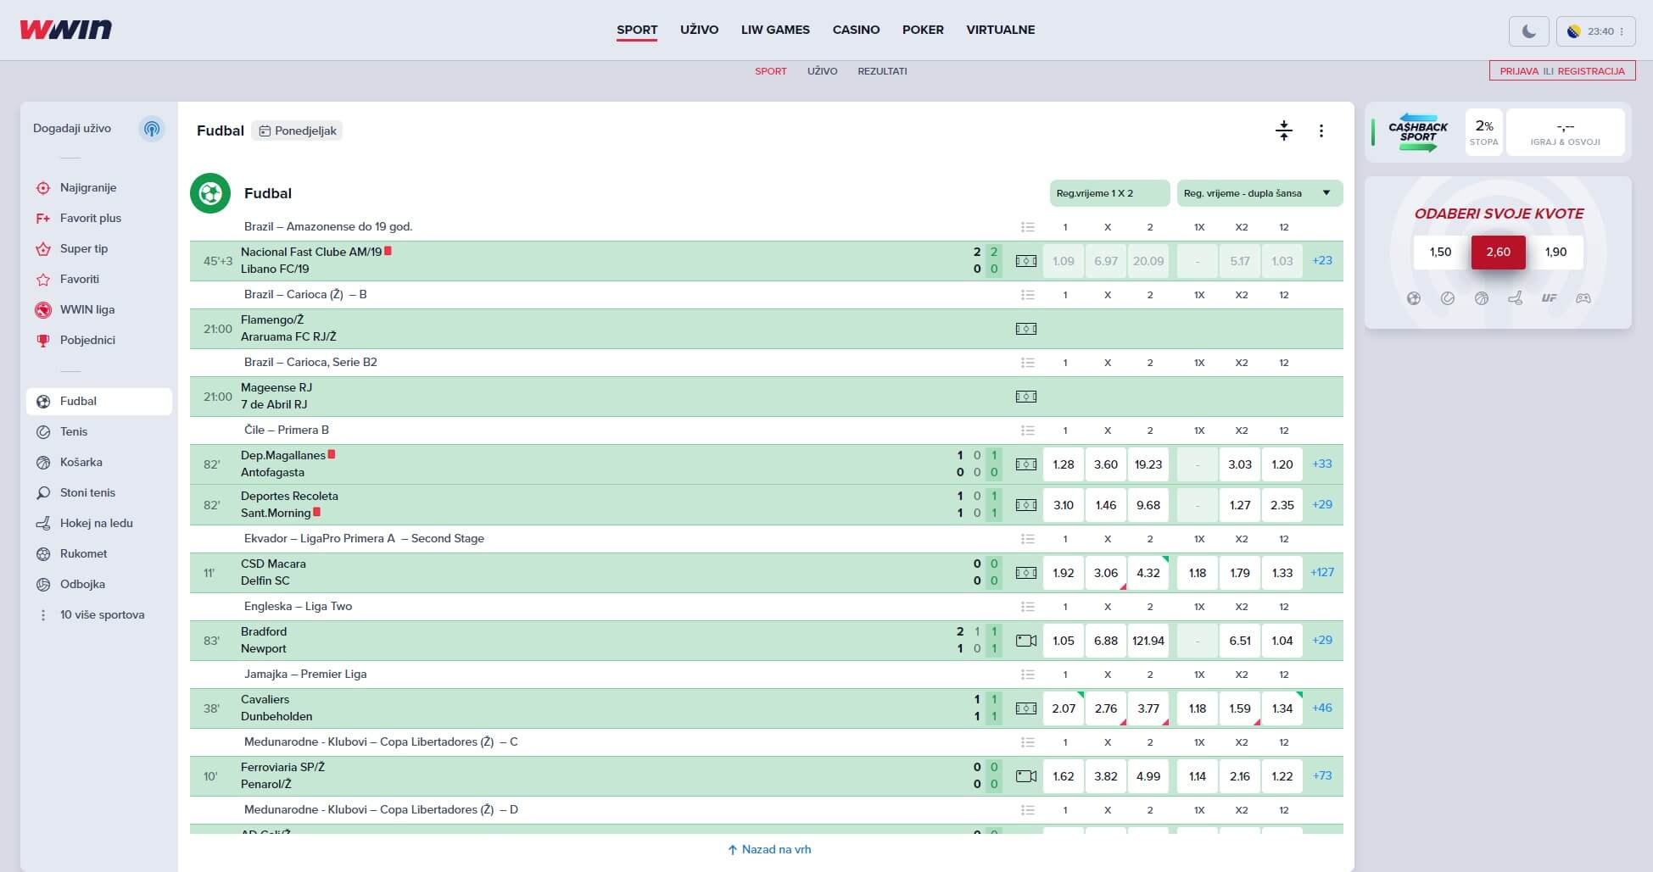Select the 1,50 odds option

[1440, 253]
